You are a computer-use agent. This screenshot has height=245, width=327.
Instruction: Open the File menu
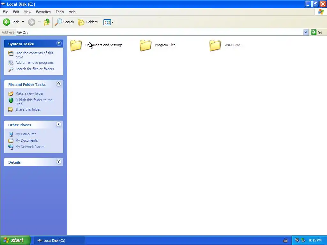pos(5,12)
